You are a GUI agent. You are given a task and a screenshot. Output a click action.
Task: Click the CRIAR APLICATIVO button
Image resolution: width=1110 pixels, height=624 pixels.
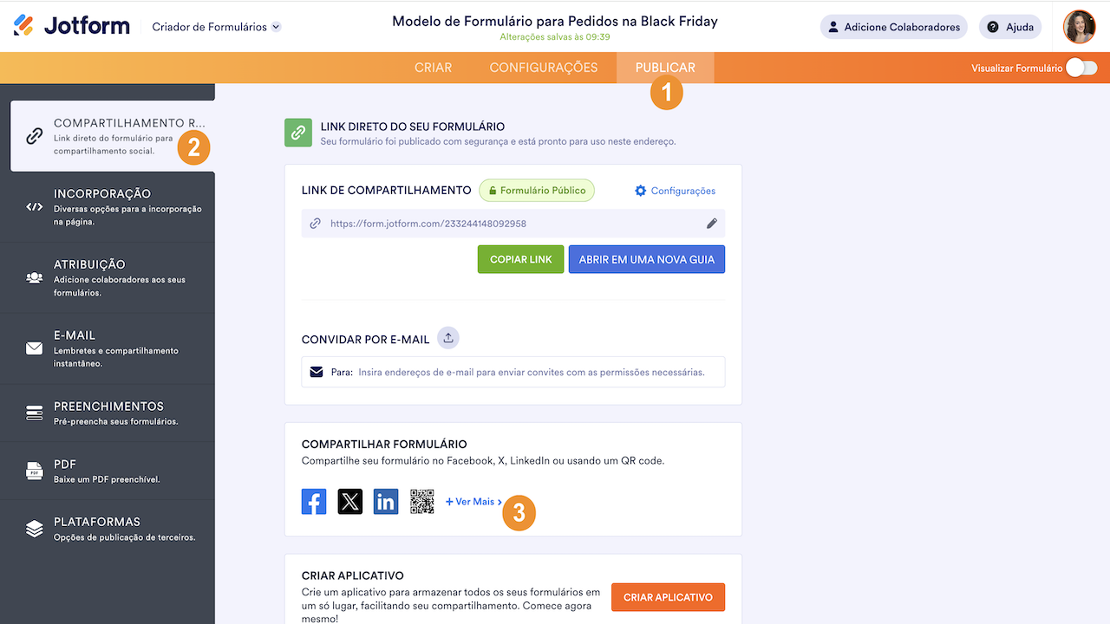pos(668,597)
